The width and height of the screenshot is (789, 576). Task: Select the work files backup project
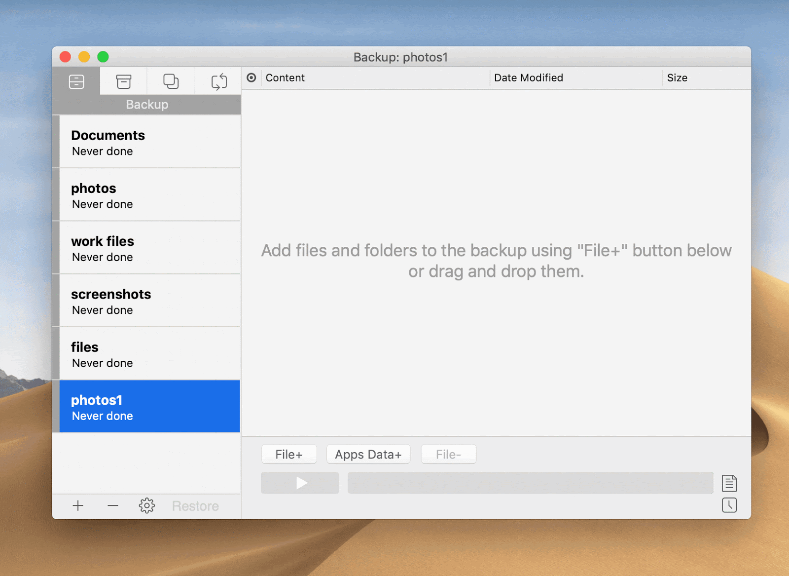pos(150,248)
